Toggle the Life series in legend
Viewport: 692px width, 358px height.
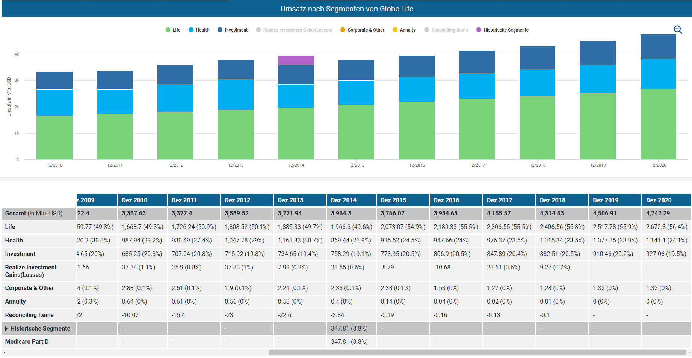point(173,30)
